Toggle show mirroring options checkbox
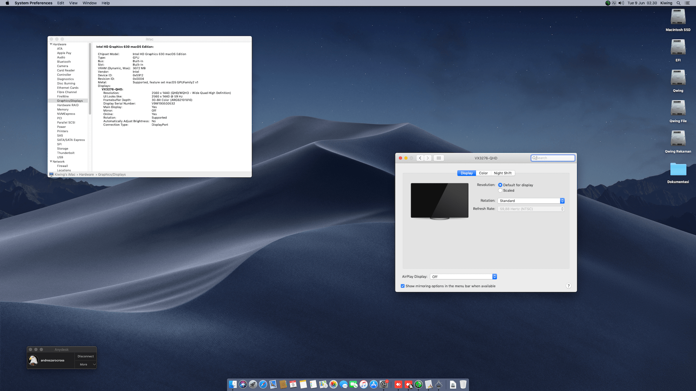696x391 pixels. click(403, 286)
